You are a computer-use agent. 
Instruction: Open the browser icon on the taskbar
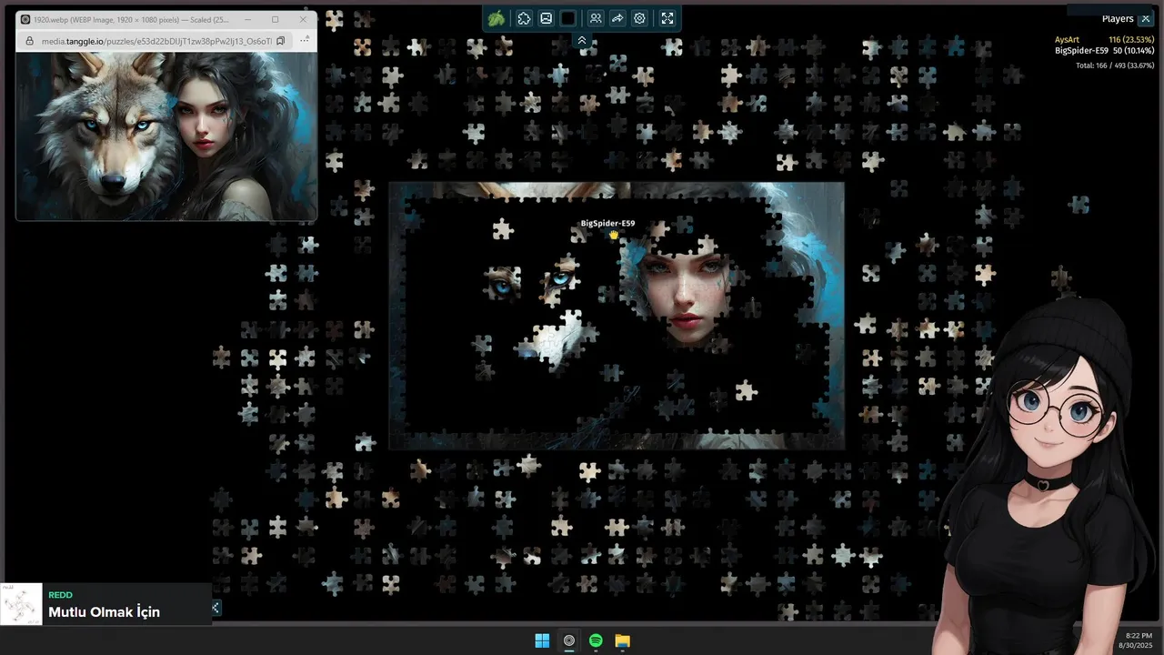(569, 640)
